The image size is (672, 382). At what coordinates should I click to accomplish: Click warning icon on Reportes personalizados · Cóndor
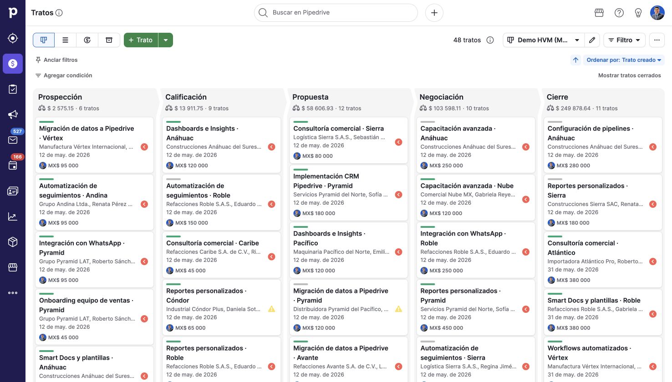coord(271,309)
